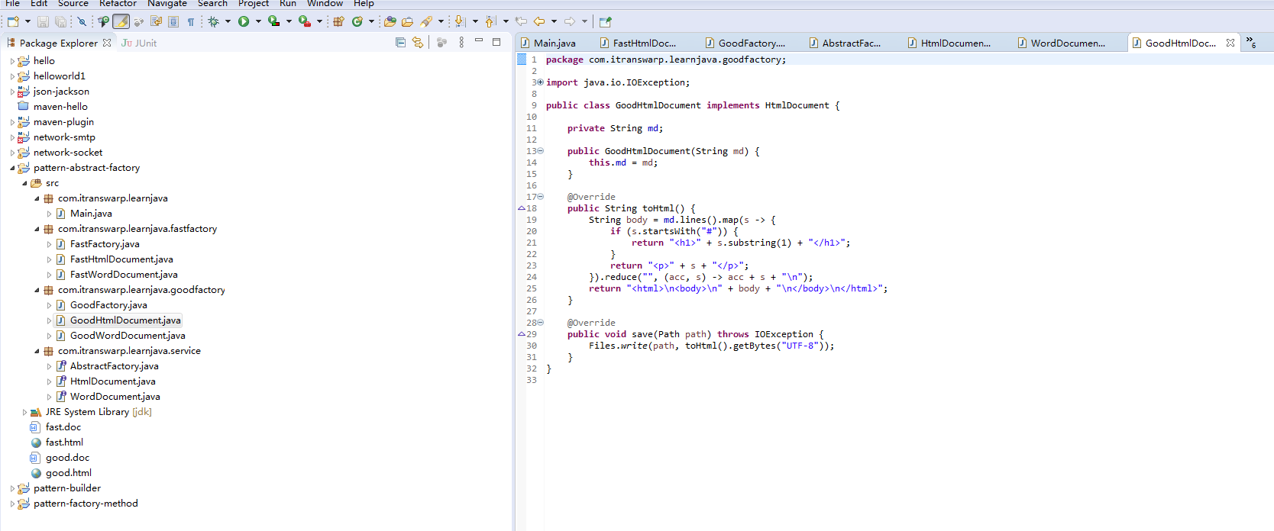1274x531 pixels.
Task: Open the Navigate menu
Action: tap(167, 4)
